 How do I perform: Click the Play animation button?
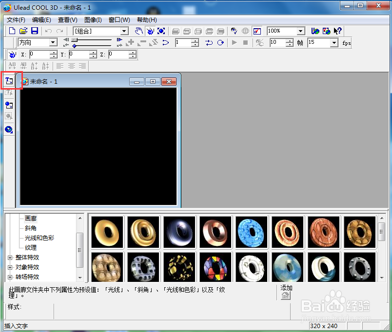(x=234, y=43)
